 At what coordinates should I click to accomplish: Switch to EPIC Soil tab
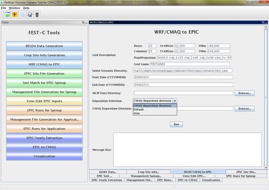click(x=104, y=176)
